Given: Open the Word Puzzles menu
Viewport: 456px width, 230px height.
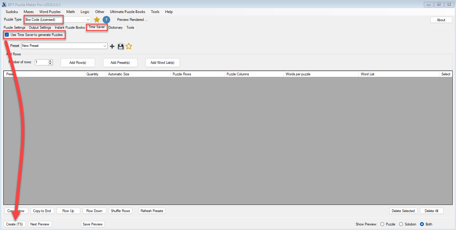Looking at the screenshot, I should click(x=50, y=12).
